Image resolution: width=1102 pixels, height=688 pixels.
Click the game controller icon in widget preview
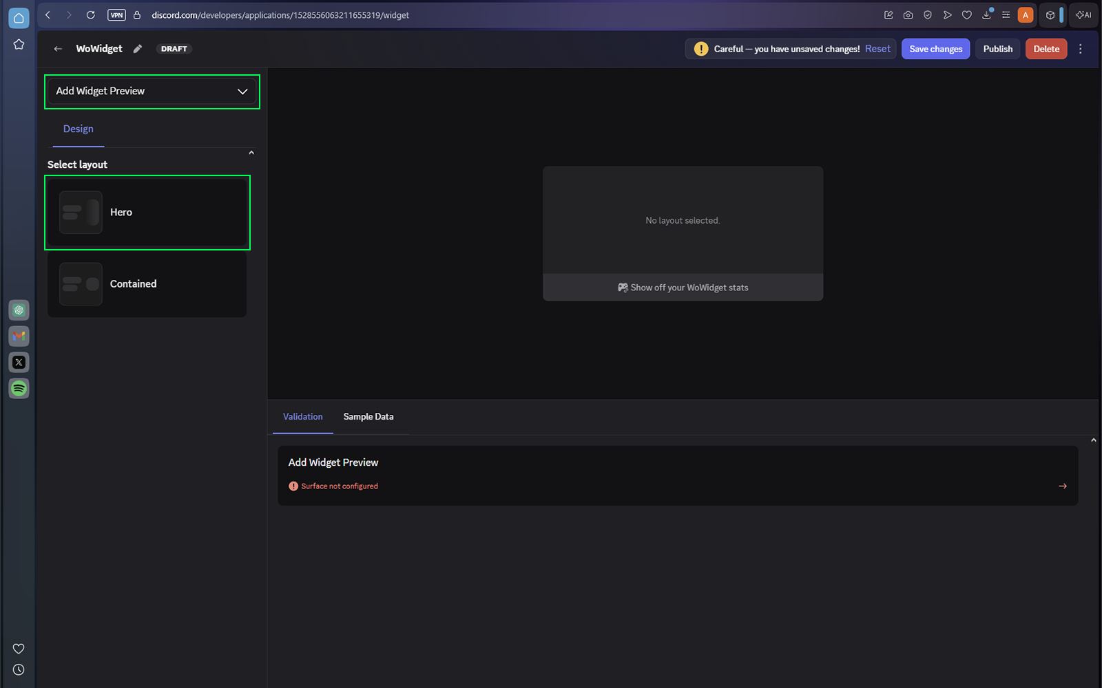tap(623, 288)
